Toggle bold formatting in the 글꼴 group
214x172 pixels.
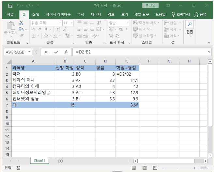[x=34, y=29]
